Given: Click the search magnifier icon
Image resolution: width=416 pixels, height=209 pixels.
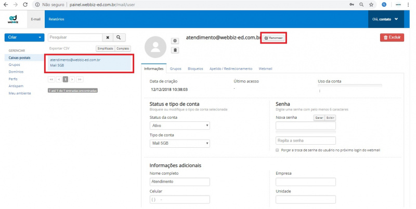Looking at the screenshot, I should (x=119, y=37).
